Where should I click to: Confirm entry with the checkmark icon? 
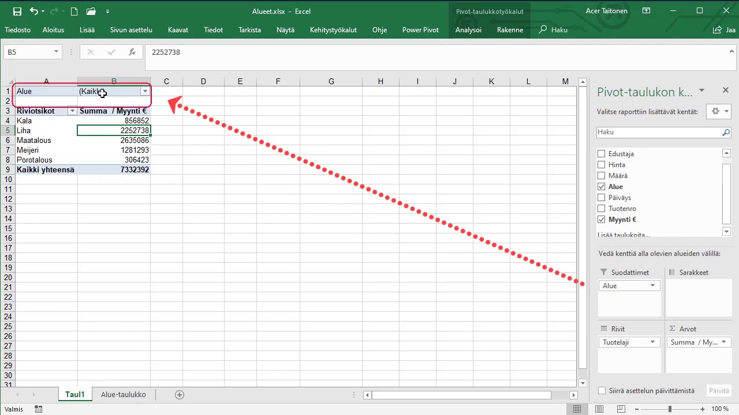(111, 52)
